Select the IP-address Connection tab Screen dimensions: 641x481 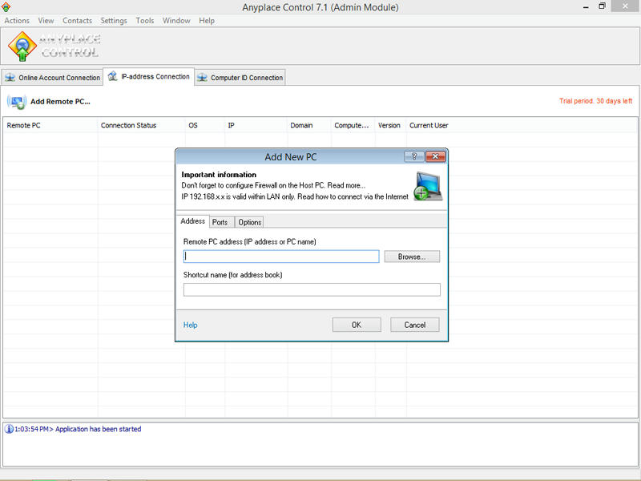coord(148,76)
